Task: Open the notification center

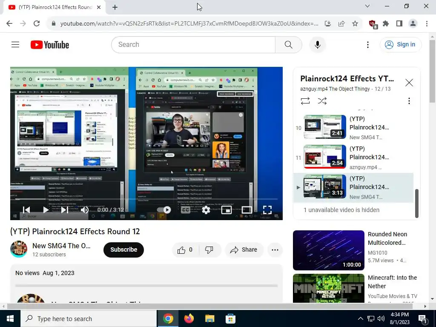Action: 423,319
